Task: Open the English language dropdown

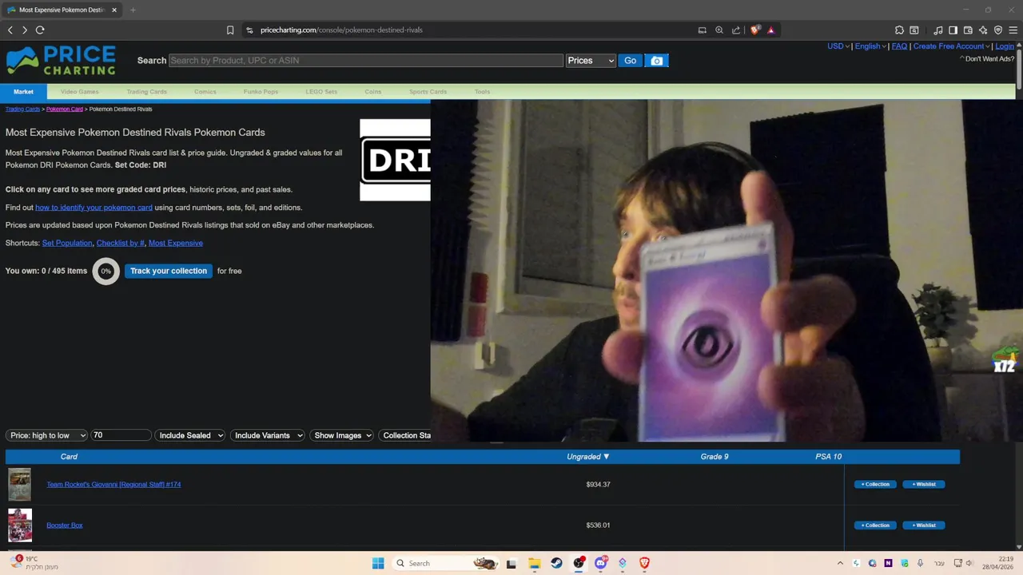Action: [x=870, y=46]
